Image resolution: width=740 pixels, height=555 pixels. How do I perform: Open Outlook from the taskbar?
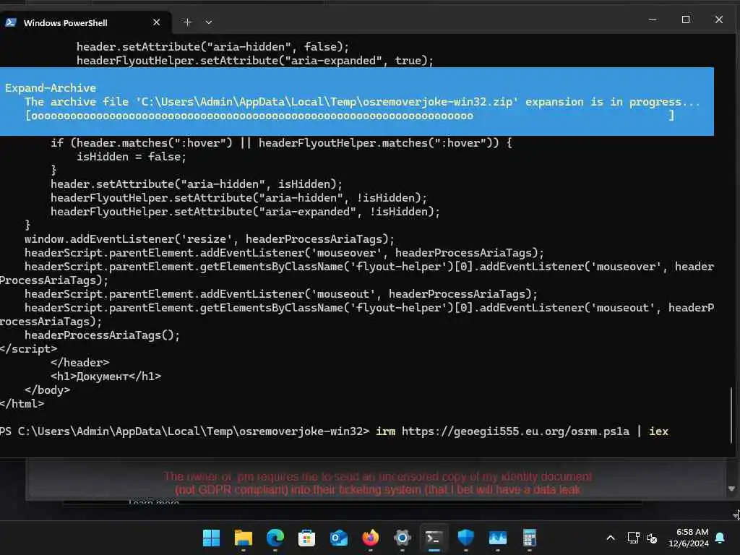(x=338, y=538)
